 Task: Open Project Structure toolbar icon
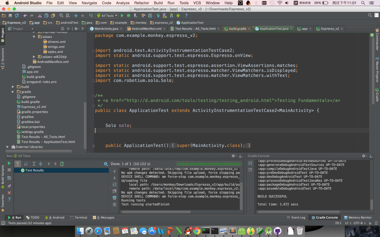tap(150, 16)
